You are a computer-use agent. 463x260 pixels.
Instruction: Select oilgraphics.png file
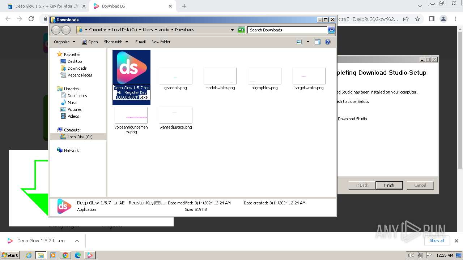[x=264, y=78]
